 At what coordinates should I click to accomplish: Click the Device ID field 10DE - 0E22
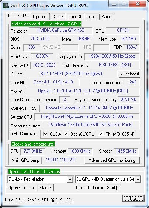(x=44, y=65)
